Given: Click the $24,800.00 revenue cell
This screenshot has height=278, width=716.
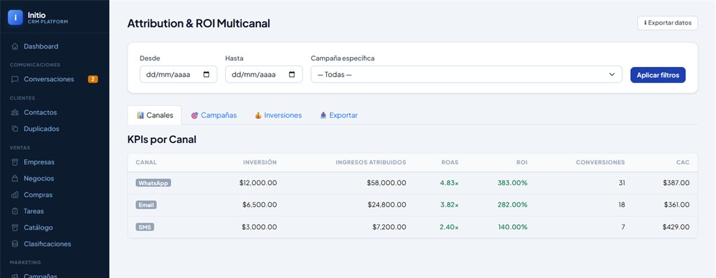Looking at the screenshot, I should point(387,205).
